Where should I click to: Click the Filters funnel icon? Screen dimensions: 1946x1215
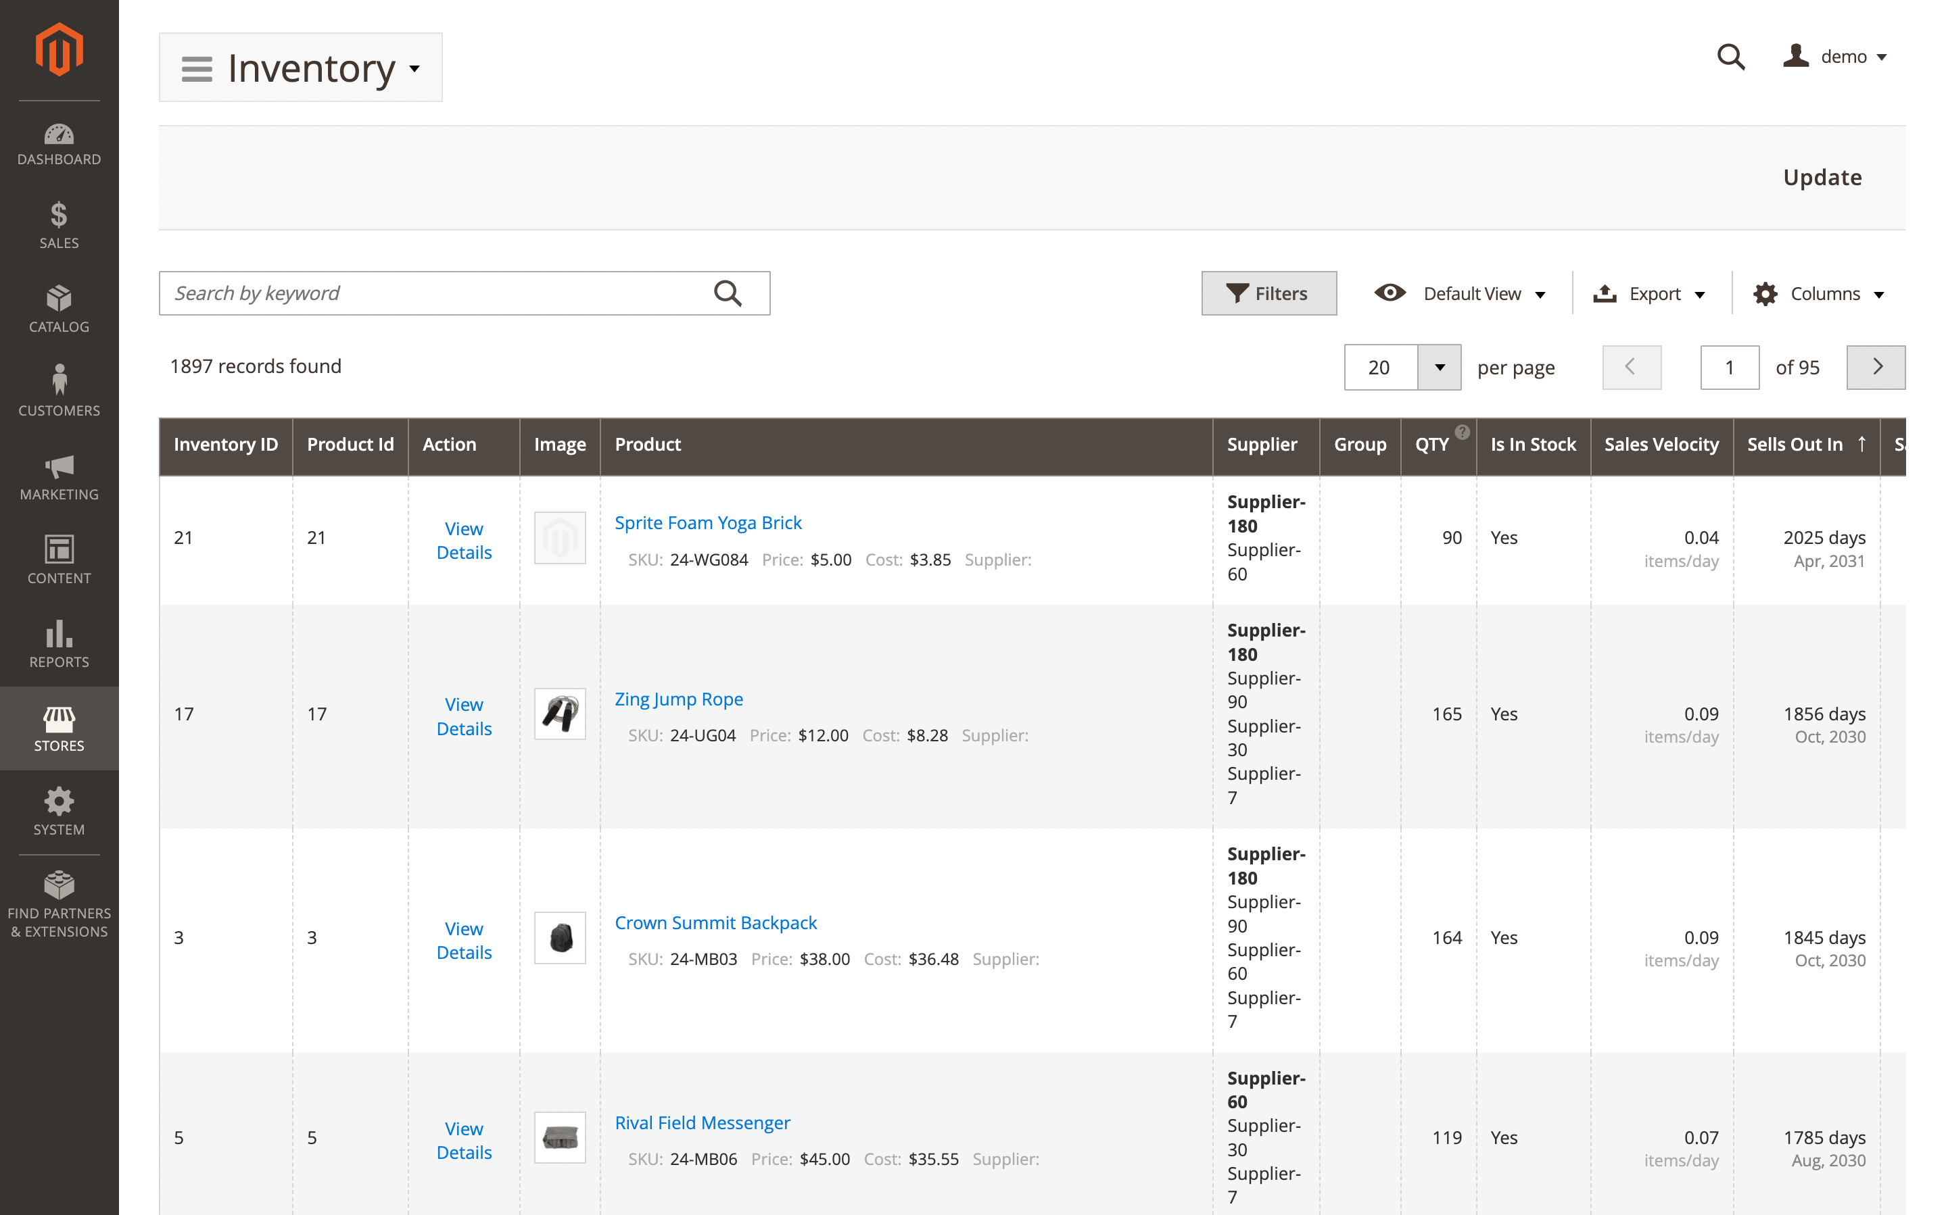(x=1238, y=293)
